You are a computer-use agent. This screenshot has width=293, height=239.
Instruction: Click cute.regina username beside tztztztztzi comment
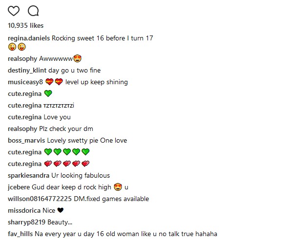pos(25,106)
